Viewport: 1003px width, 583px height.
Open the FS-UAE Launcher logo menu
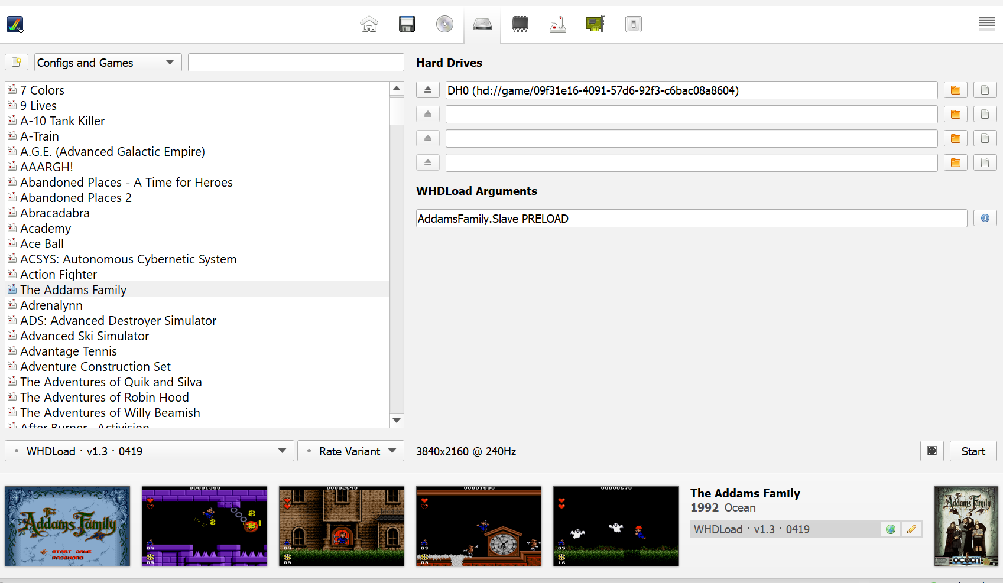[15, 24]
